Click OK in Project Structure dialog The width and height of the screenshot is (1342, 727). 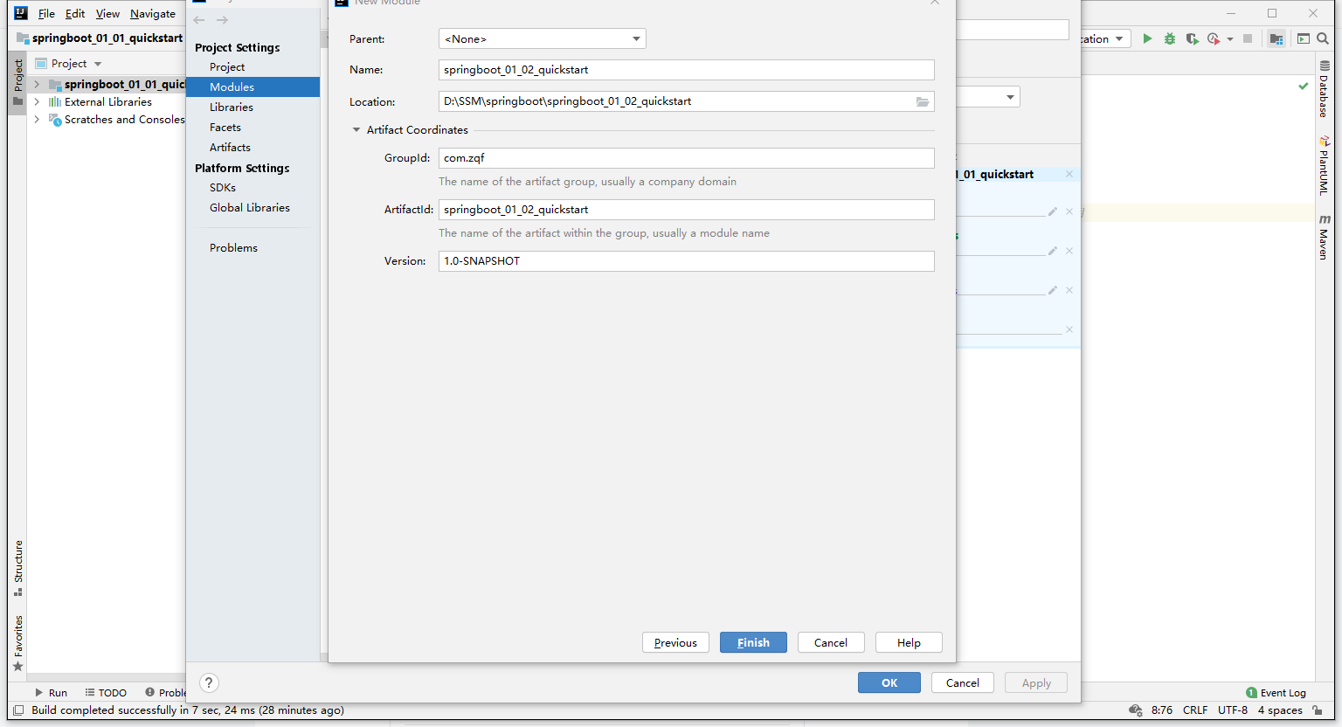[889, 683]
